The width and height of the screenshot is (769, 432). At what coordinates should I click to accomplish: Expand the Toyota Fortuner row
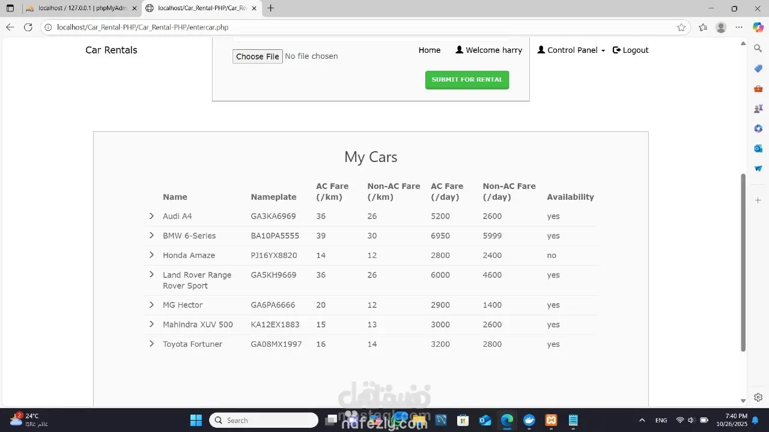tap(151, 344)
